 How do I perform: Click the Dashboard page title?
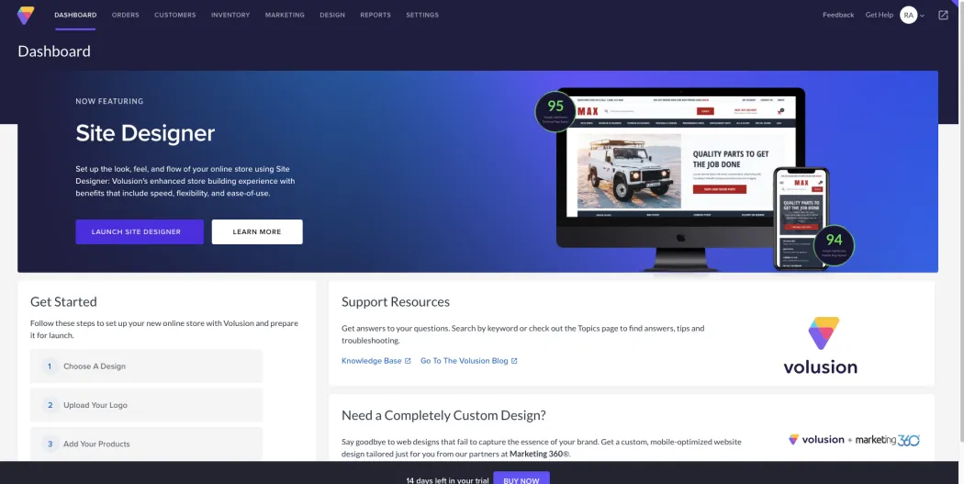(x=54, y=51)
